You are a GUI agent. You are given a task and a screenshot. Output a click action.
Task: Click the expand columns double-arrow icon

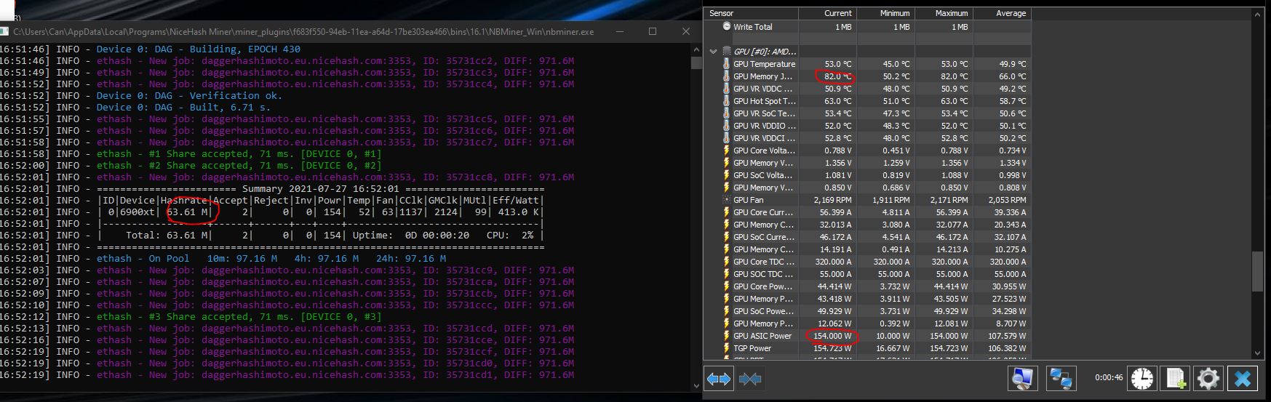point(719,379)
